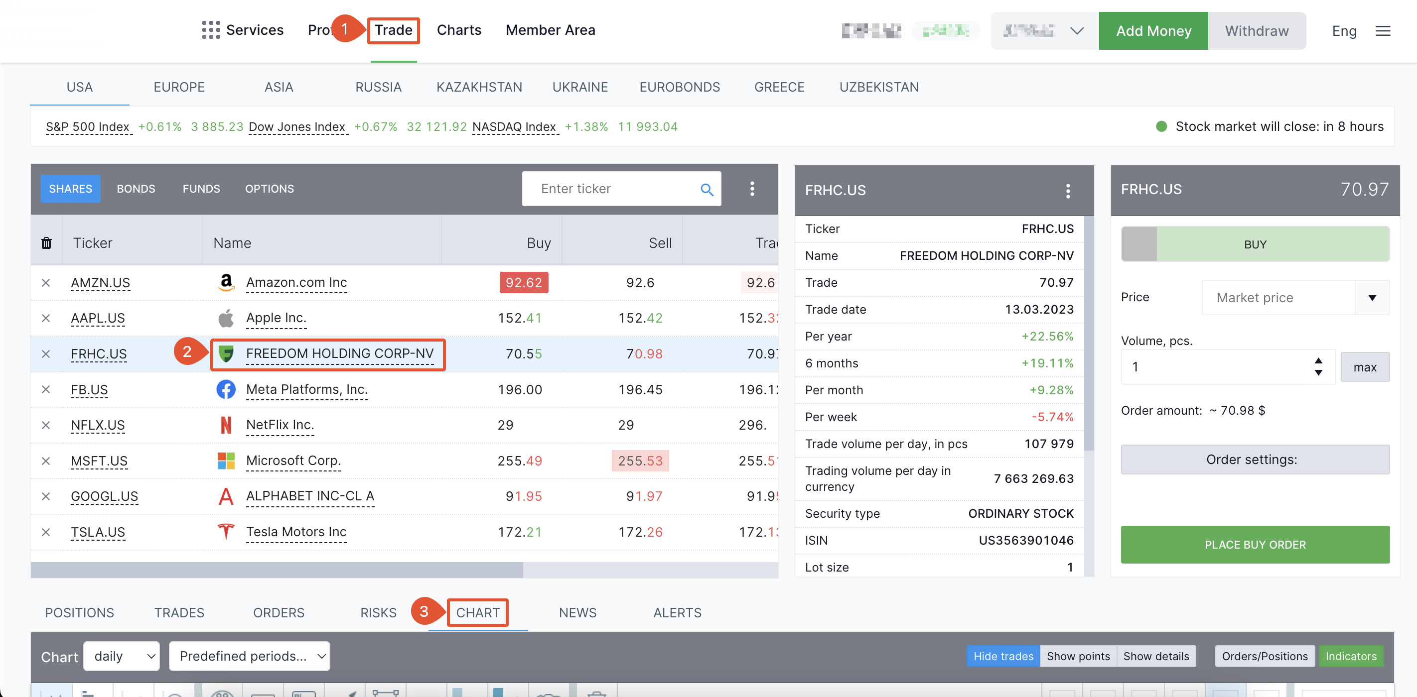Remove AMZN.US row with X icon

pos(46,283)
